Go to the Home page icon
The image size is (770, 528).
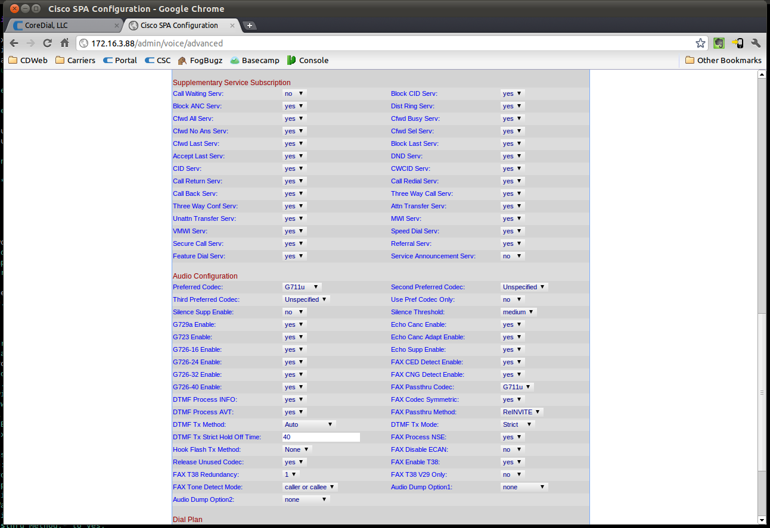[x=64, y=43]
